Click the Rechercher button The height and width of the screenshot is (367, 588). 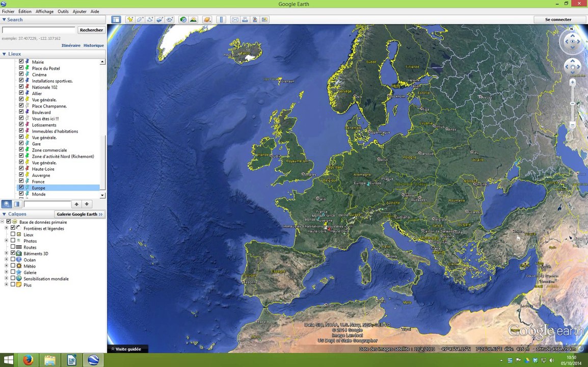point(92,30)
